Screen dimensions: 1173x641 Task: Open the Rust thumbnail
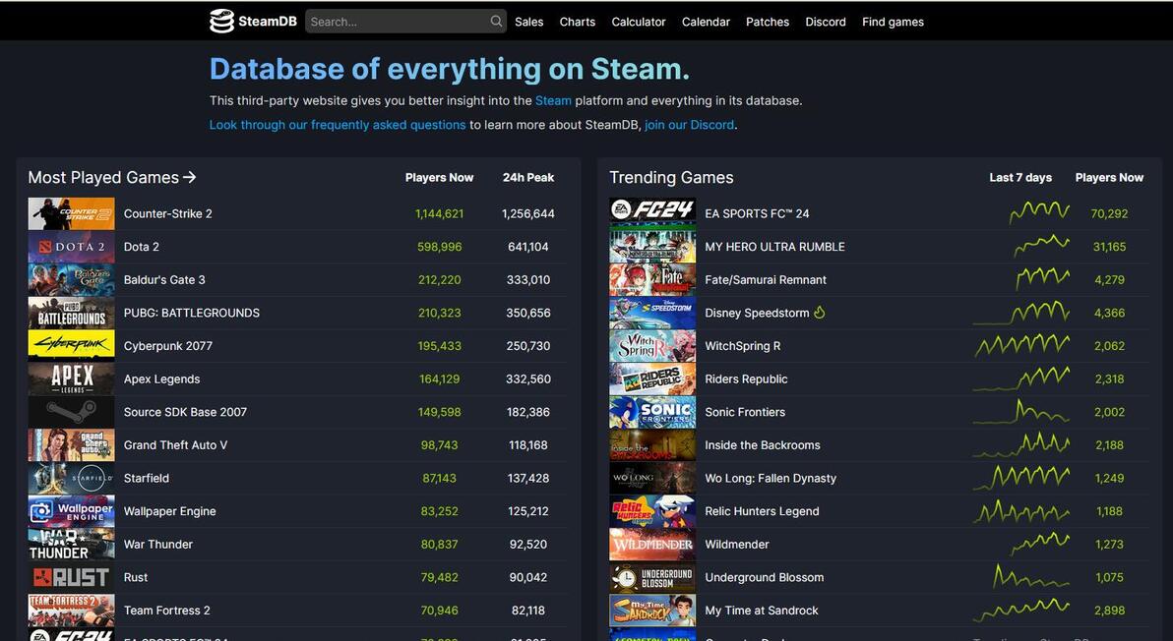click(71, 577)
